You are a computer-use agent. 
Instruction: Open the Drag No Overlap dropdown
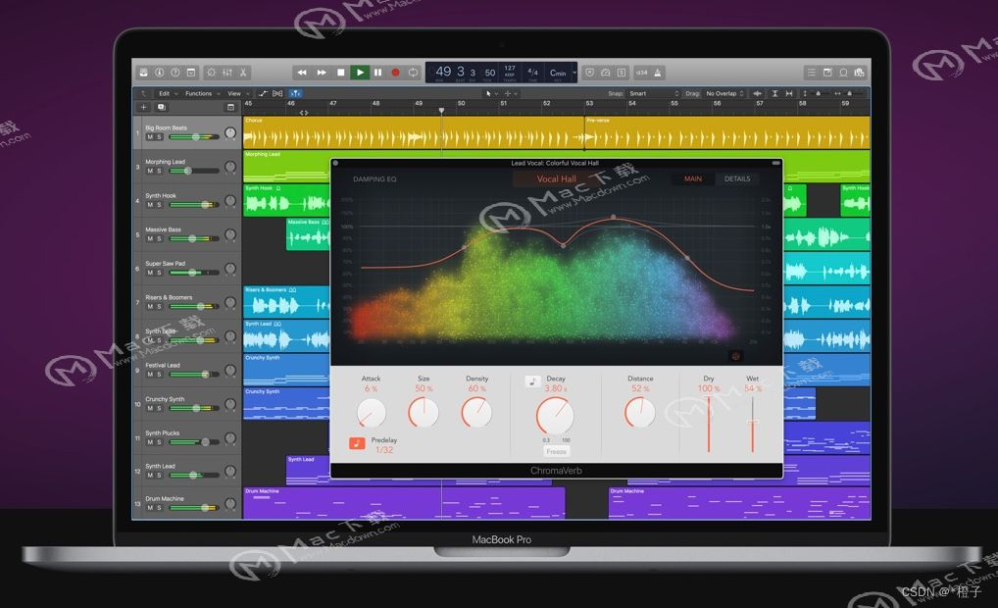tap(724, 93)
